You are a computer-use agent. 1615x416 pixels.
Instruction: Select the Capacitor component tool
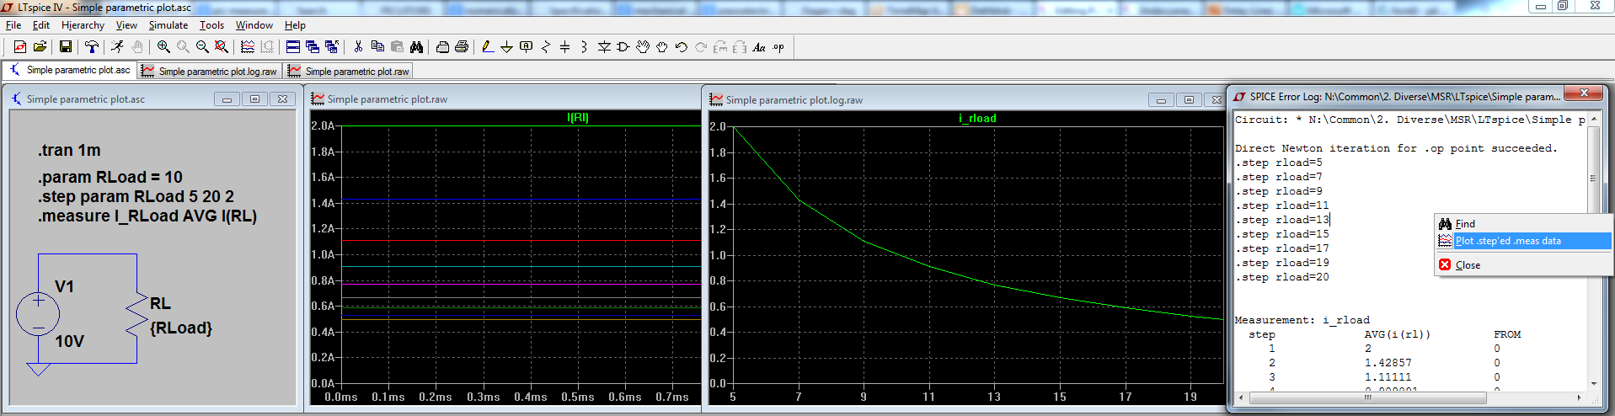tap(564, 47)
